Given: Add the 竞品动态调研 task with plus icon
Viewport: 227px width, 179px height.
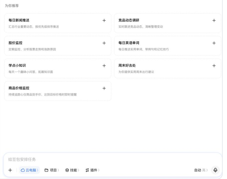Looking at the screenshot, I should point(214,20).
